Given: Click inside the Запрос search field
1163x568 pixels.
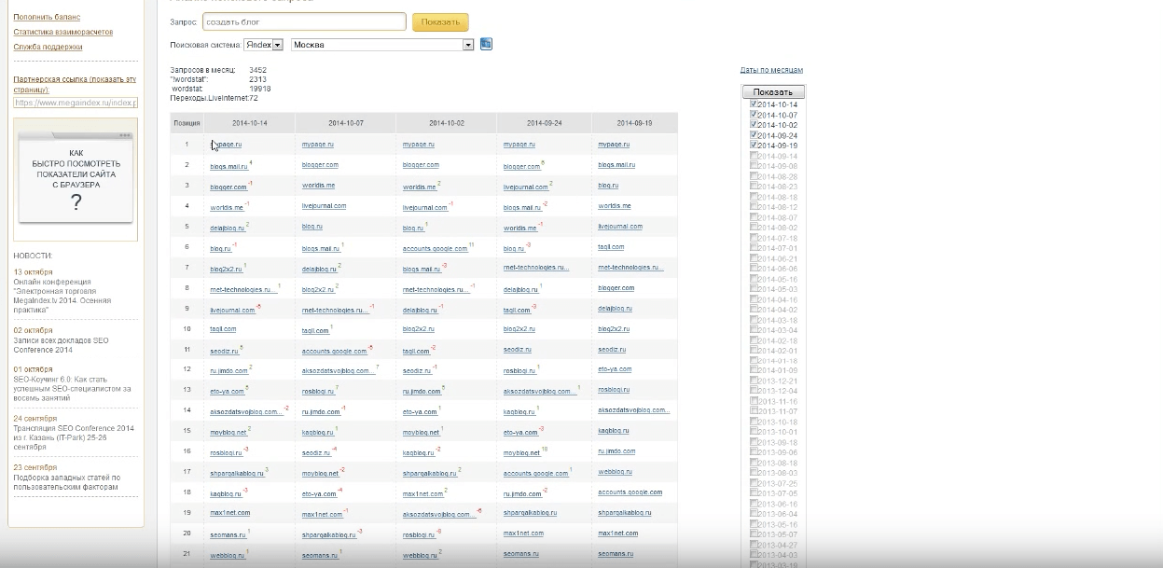Looking at the screenshot, I should tap(303, 21).
